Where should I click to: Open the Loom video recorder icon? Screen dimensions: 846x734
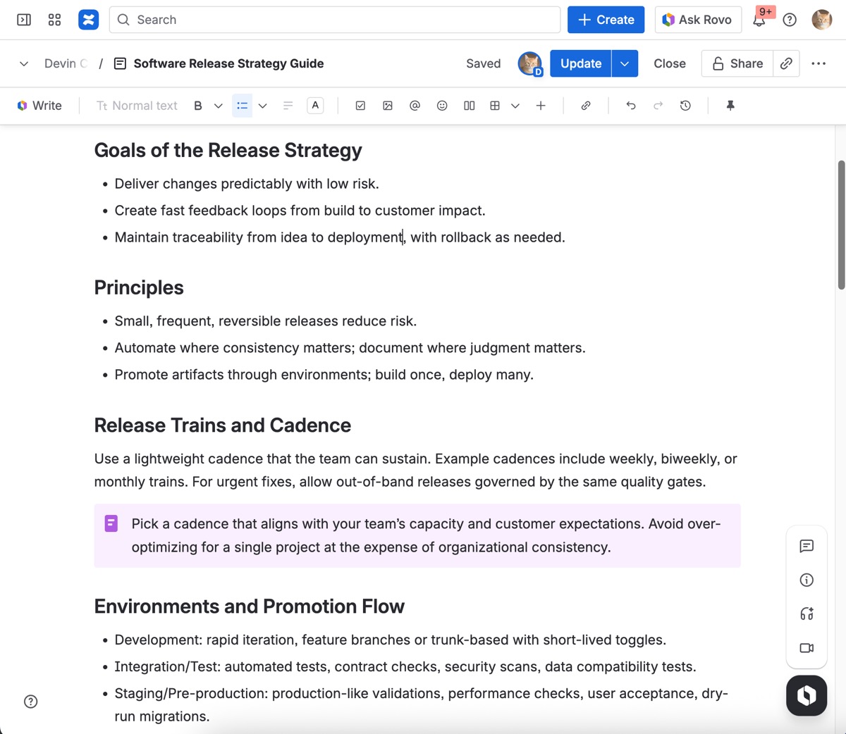pyautogui.click(x=807, y=647)
